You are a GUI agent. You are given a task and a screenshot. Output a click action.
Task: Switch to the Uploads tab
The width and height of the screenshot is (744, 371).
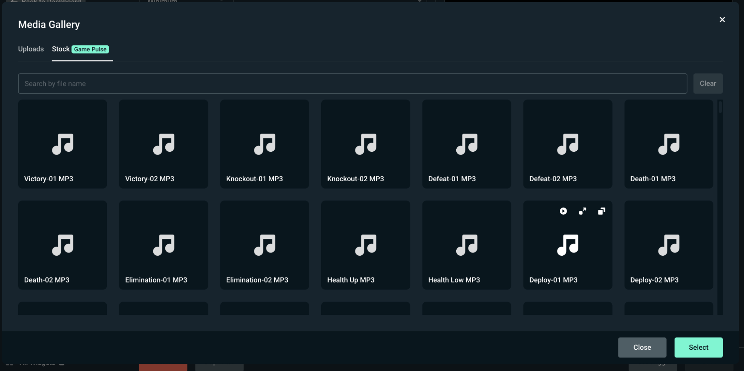pyautogui.click(x=31, y=49)
